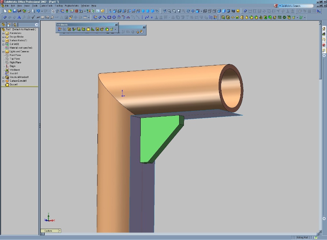The image size is (327, 240).
Task: Expand the Lights and Cameras node
Action: 3,52
